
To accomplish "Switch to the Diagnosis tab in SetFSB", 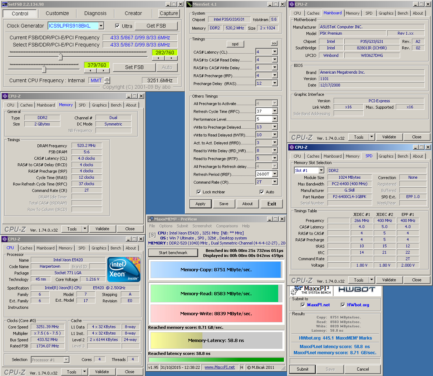I will tap(95, 13).
